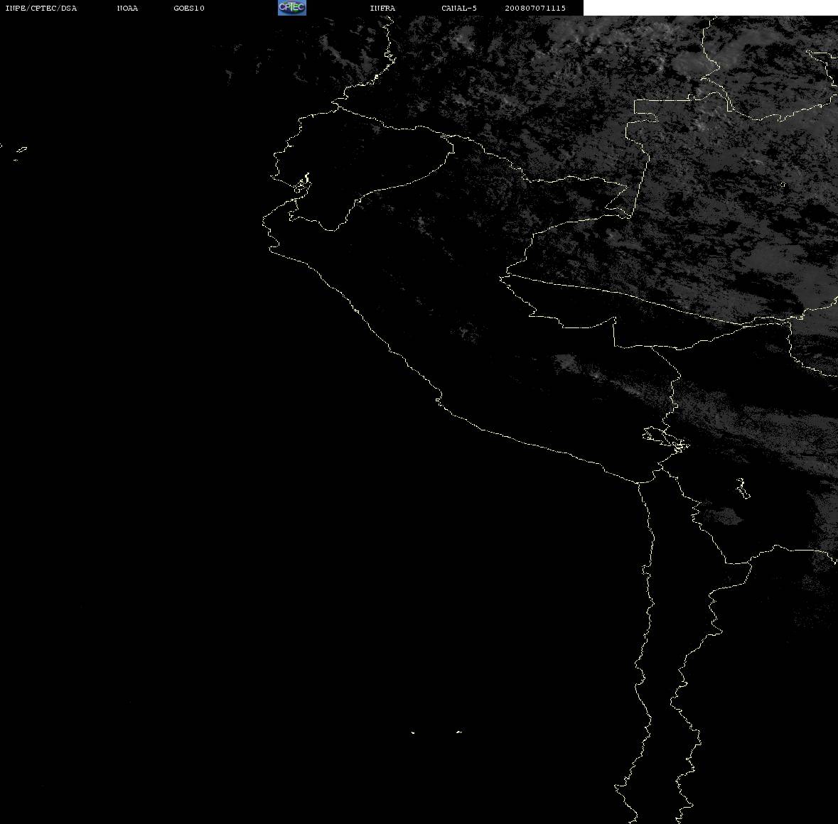This screenshot has height=824, width=838.
Task: Click the gray cloud patch over southern Peru
Action: click(x=566, y=363)
